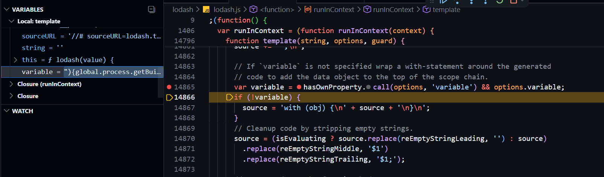
Task: Click the Step Out debug icon
Action: [x=485, y=2]
